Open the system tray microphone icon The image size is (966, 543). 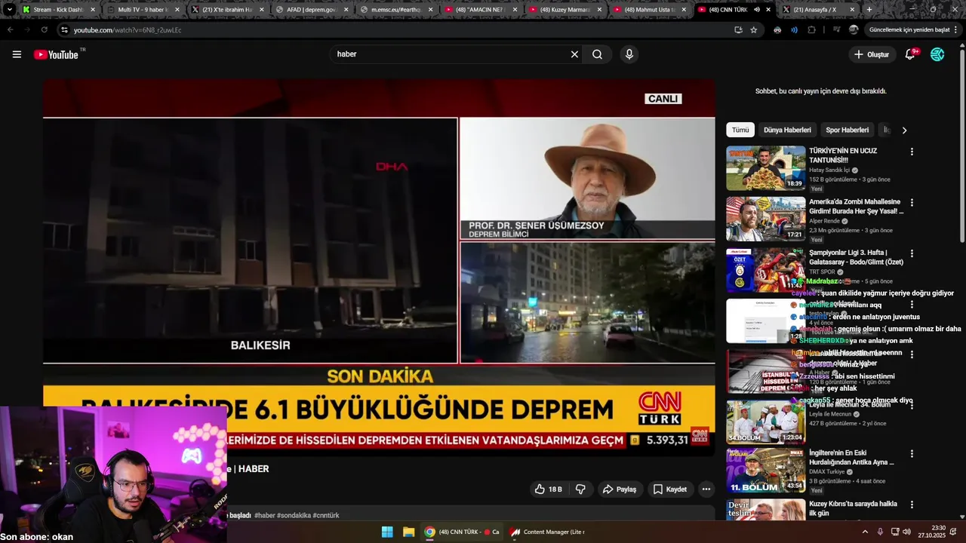pyautogui.click(x=880, y=532)
